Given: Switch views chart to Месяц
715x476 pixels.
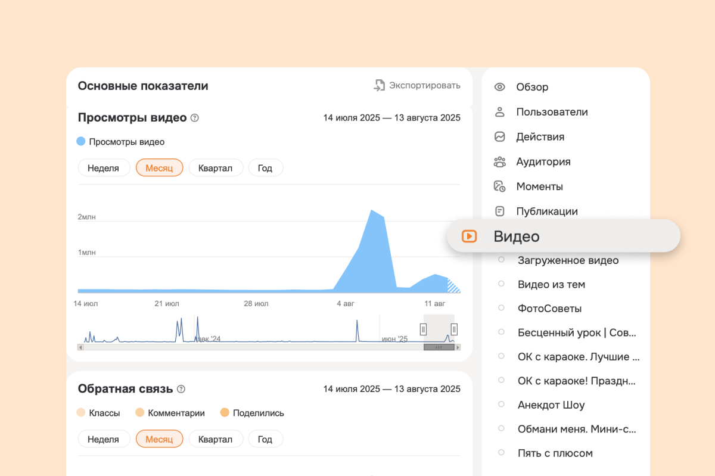Looking at the screenshot, I should (x=159, y=168).
